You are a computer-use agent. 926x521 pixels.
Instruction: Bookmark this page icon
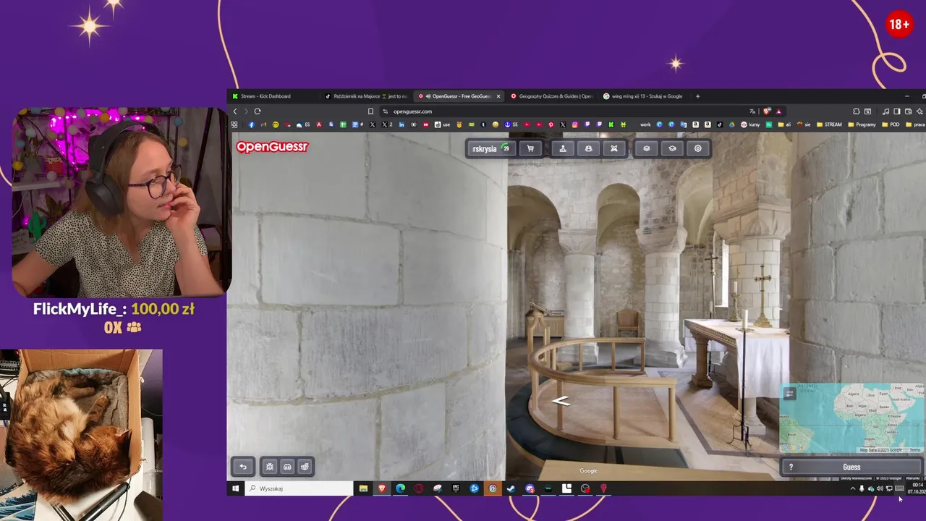[370, 111]
